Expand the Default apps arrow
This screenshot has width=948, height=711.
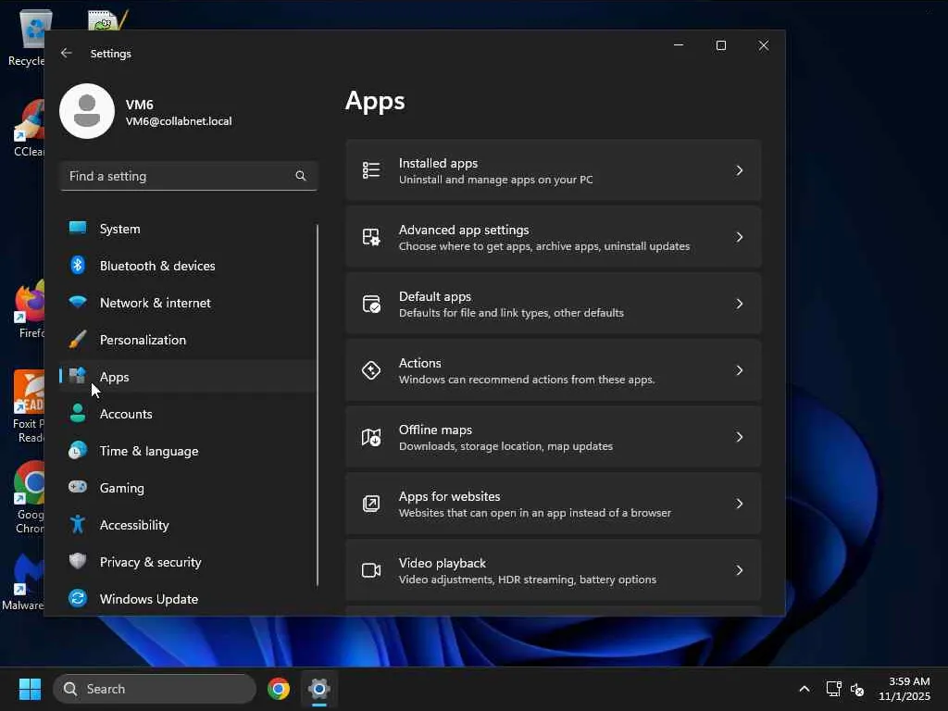[739, 304]
